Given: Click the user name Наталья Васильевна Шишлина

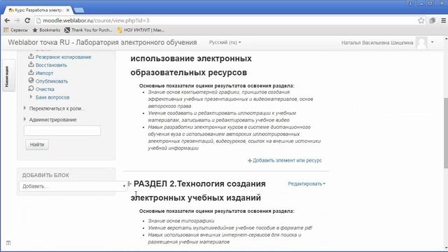Looking at the screenshot, I should point(377,43).
